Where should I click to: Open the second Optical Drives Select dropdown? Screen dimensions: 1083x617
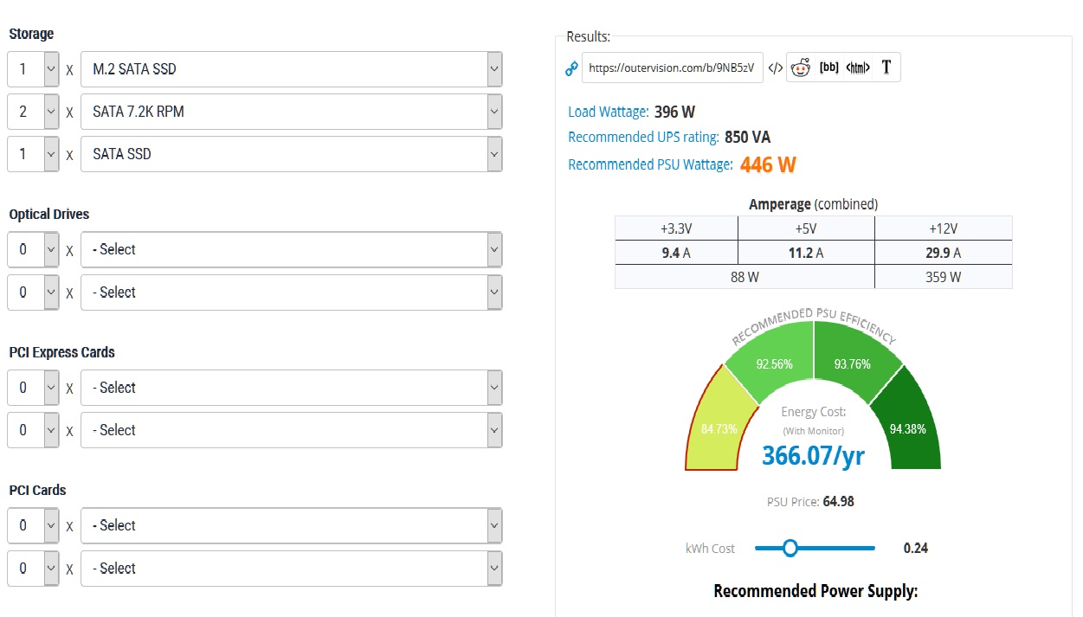coord(291,292)
